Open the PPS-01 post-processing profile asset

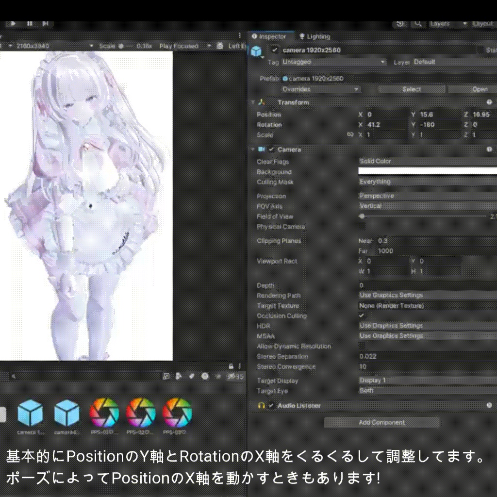104,413
